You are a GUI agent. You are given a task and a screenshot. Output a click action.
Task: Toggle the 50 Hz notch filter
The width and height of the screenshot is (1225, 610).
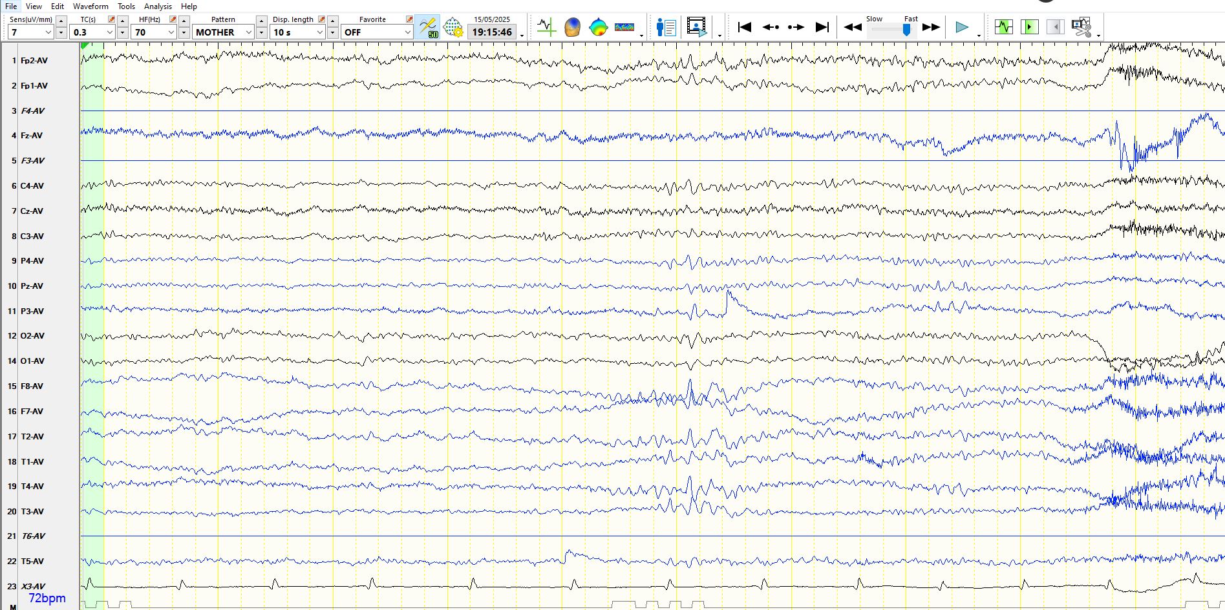coord(427,28)
